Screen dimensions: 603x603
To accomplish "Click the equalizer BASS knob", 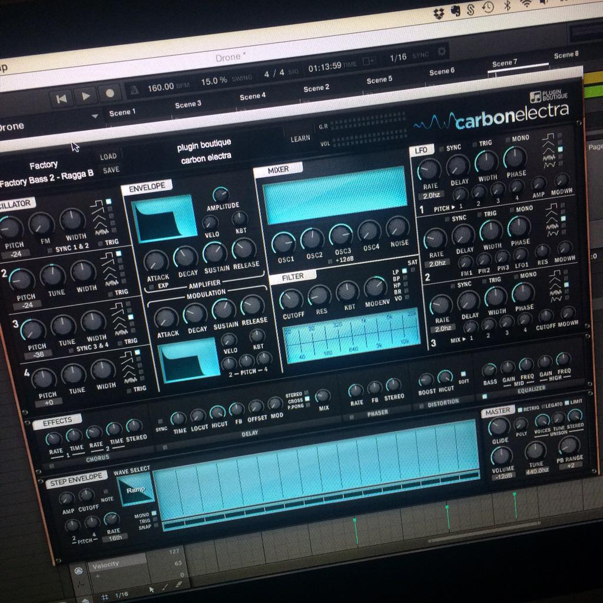I will [x=489, y=370].
